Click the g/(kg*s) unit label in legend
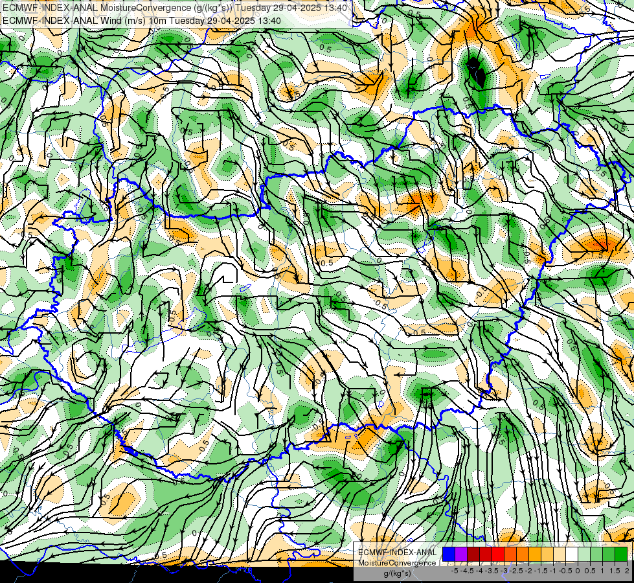The width and height of the screenshot is (634, 583). 397,574
